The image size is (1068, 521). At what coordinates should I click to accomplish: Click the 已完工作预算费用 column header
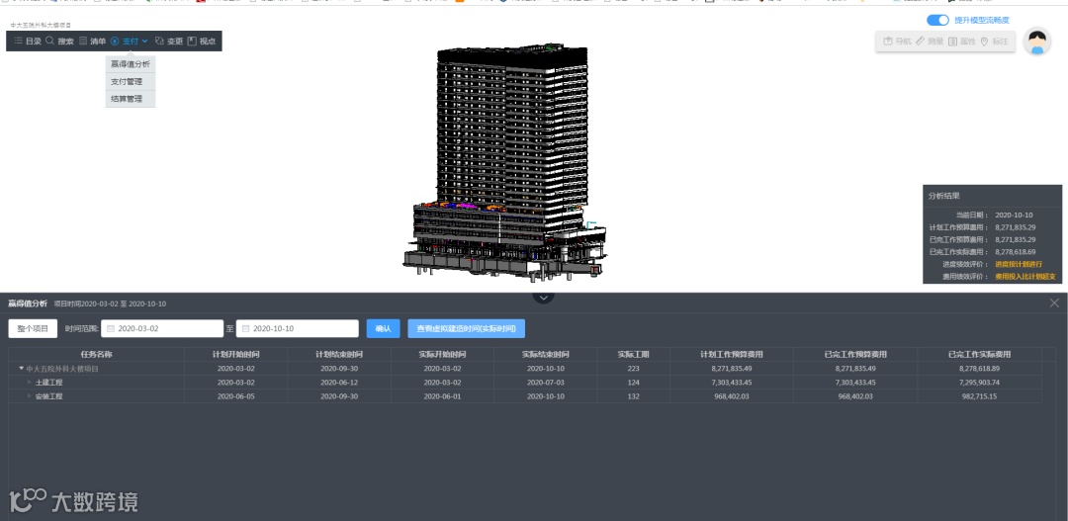[855, 354]
